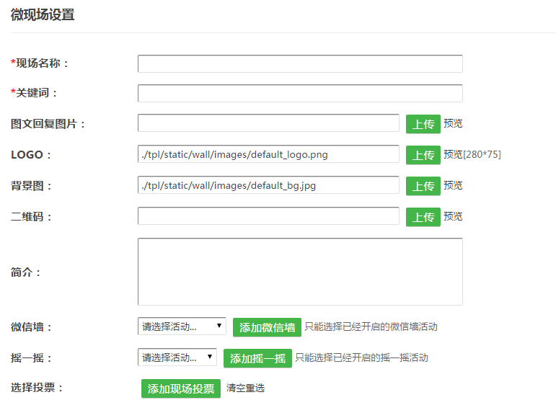Expand the 微信墙 activity dropdown

[x=182, y=326]
